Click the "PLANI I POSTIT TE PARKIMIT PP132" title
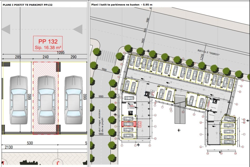Screen dimensions: 250x167 coord(28,4)
